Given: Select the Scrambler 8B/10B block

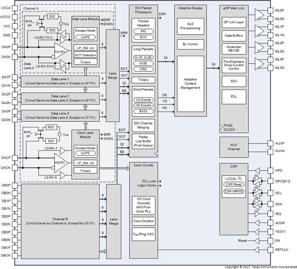Looking at the screenshot, I should tap(234, 48).
